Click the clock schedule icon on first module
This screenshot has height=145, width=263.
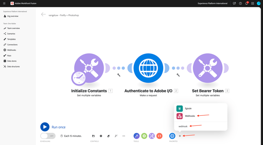click(x=79, y=78)
